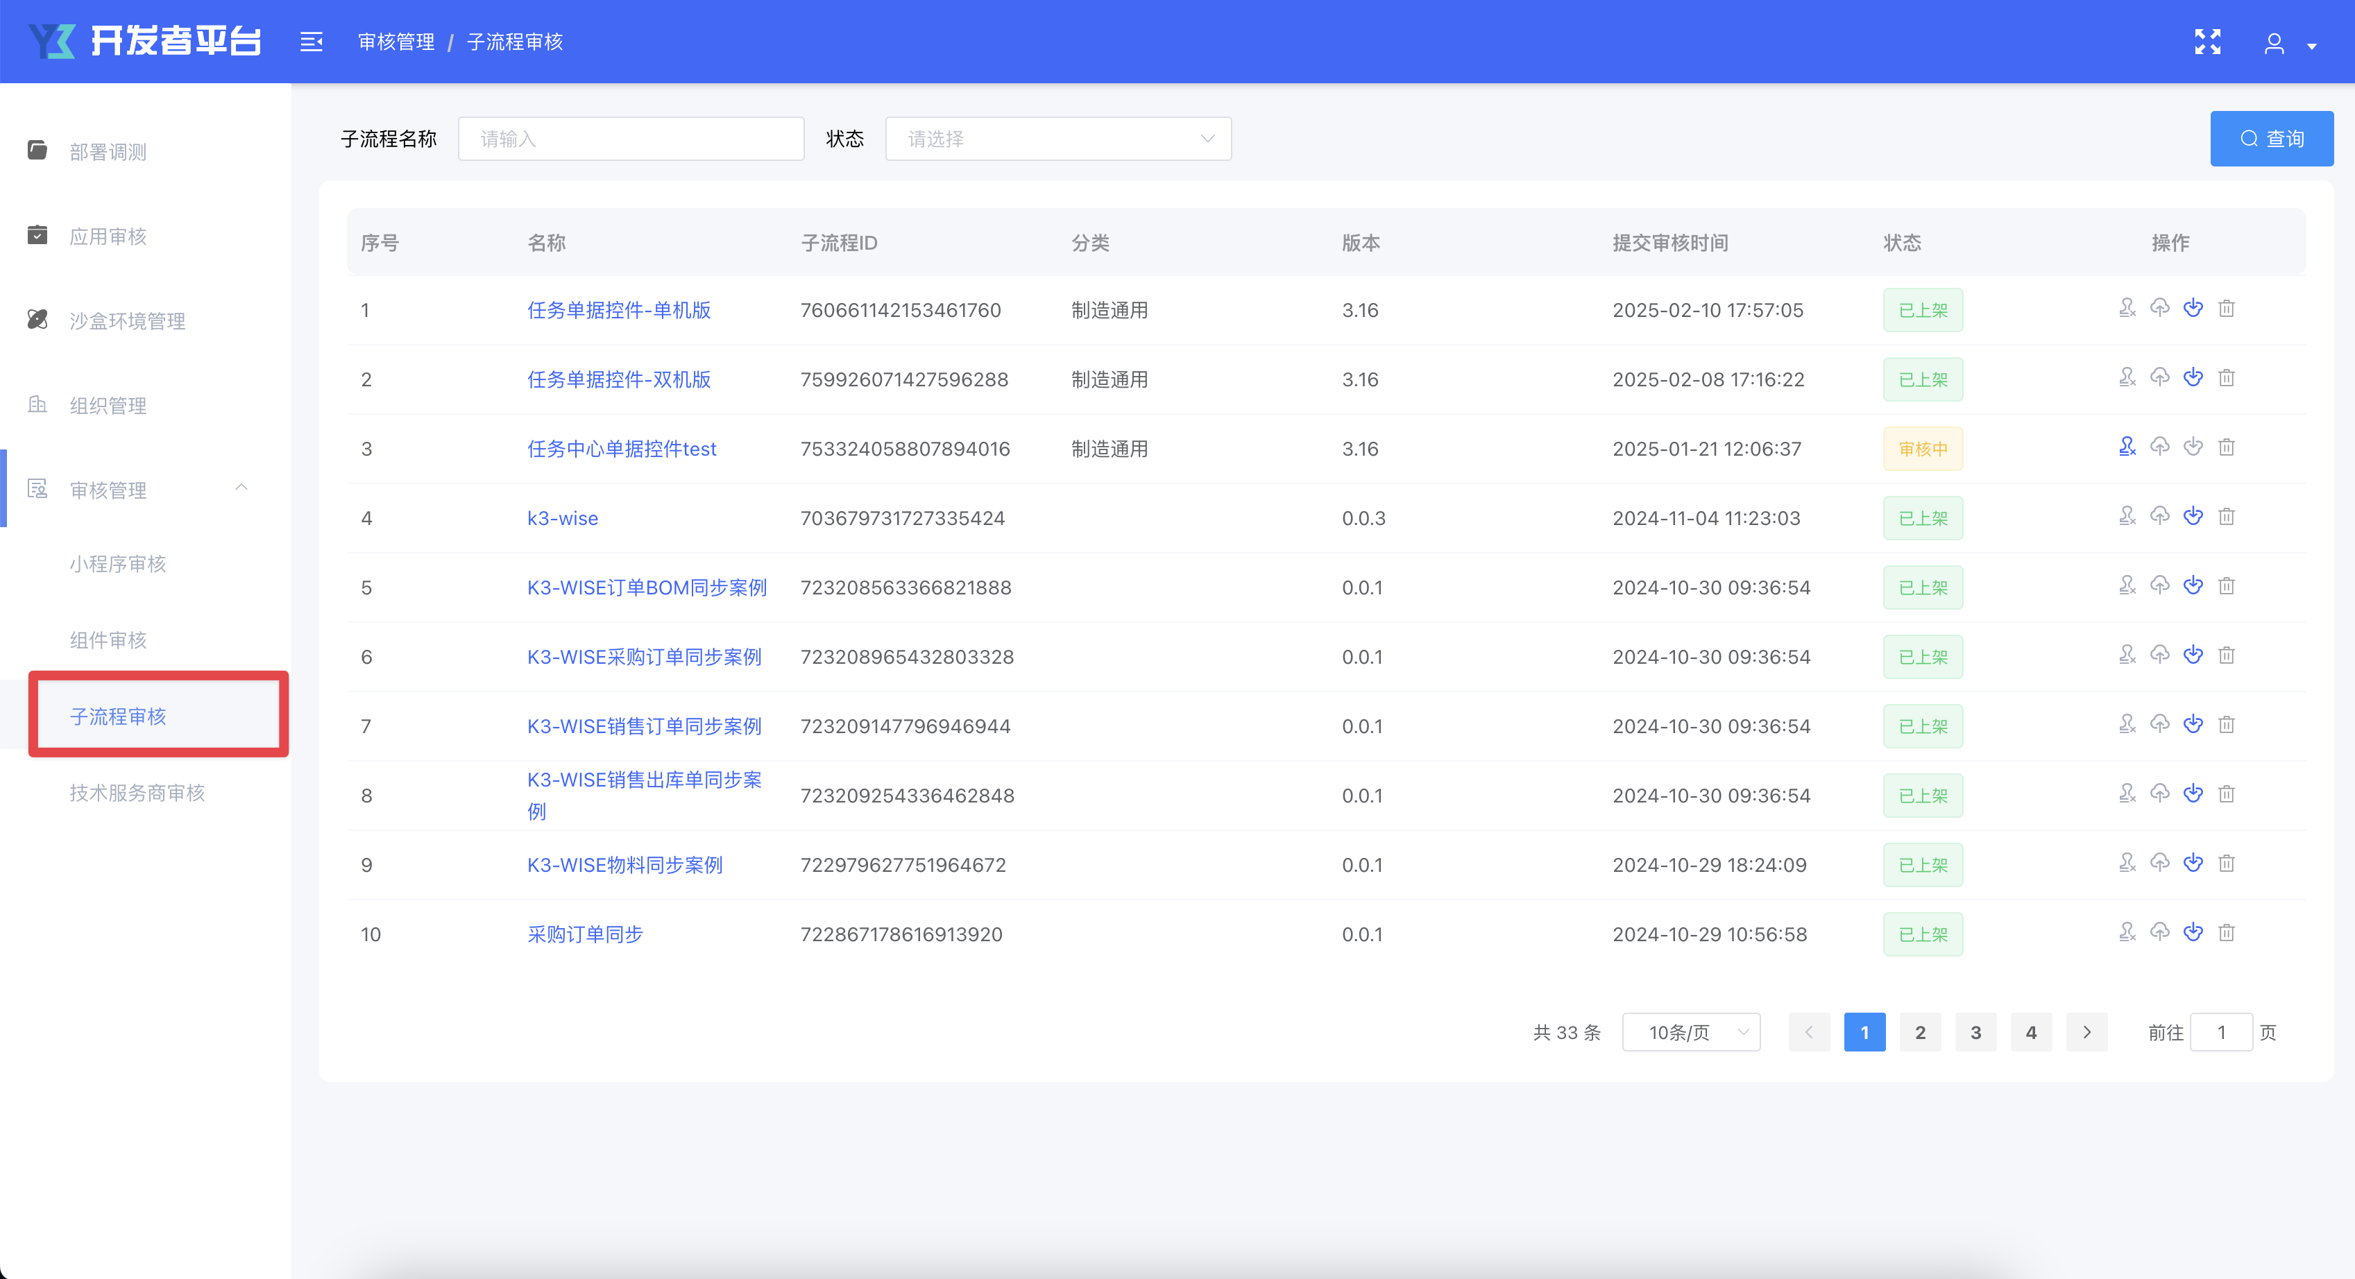Viewport: 2355px width, 1279px height.
Task: Open 沙盒环境管理 in the sidebar
Action: coord(127,320)
